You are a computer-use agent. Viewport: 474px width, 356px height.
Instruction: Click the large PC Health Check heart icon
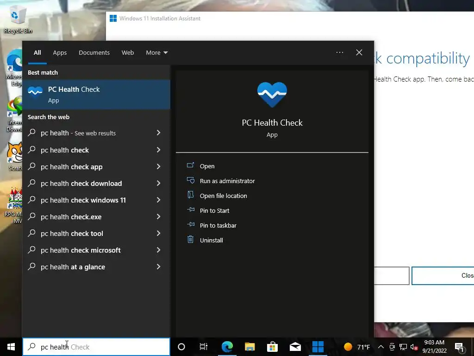(x=272, y=95)
